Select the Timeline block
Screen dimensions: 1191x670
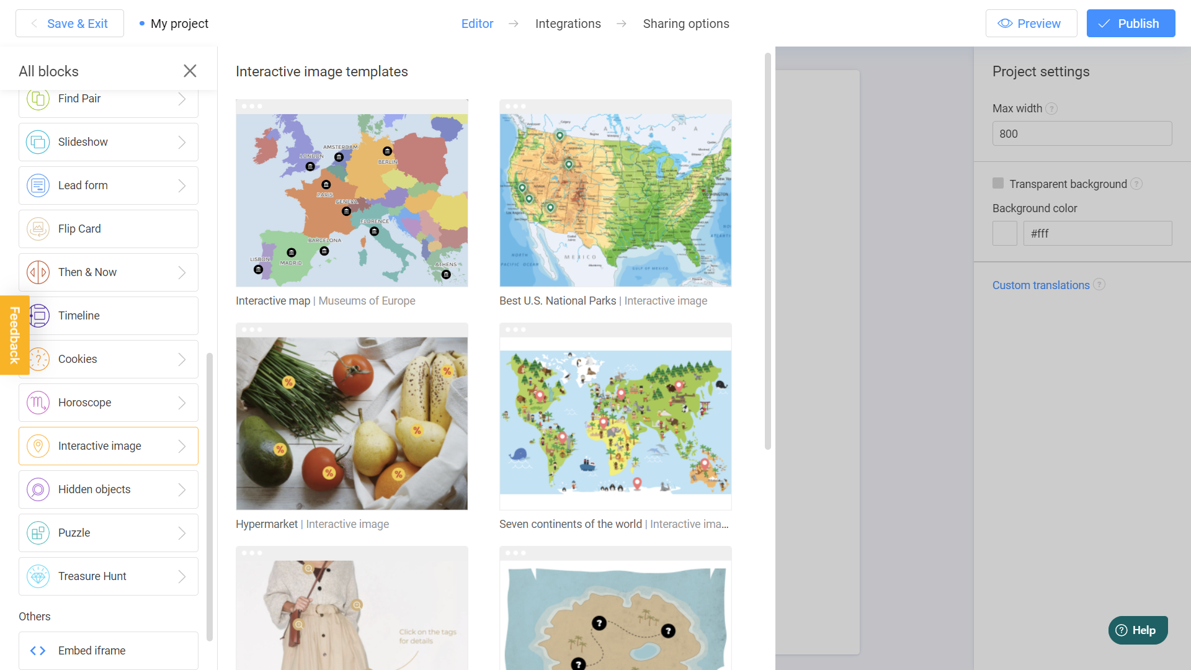108,315
